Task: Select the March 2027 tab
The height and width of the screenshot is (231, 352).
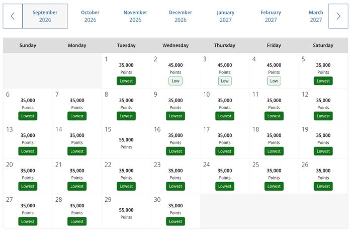Action: pos(316,16)
